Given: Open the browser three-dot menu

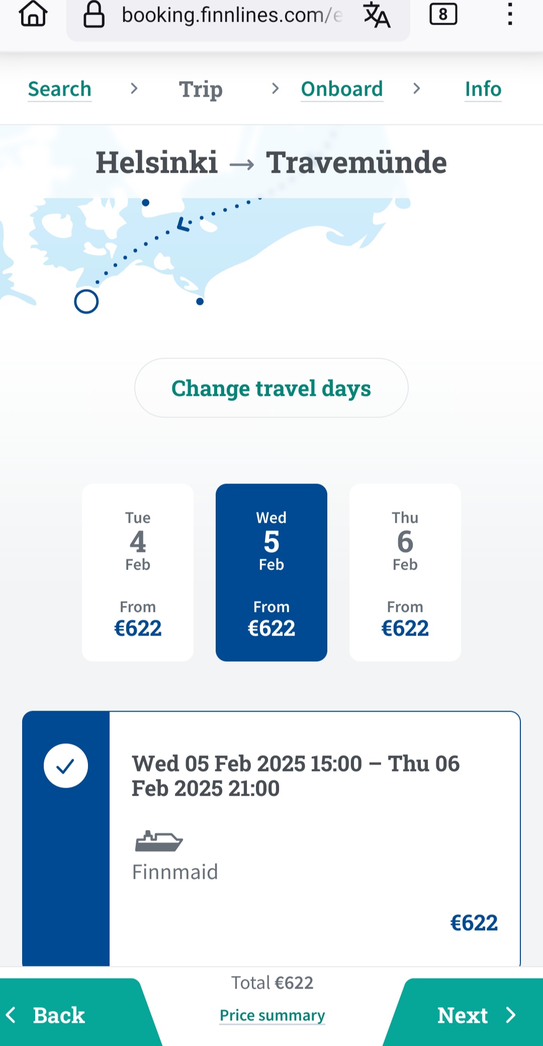Looking at the screenshot, I should pos(510,14).
